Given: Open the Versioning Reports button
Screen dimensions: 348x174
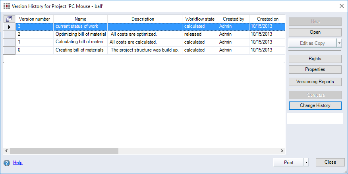Looking at the screenshot, I should tap(315, 82).
